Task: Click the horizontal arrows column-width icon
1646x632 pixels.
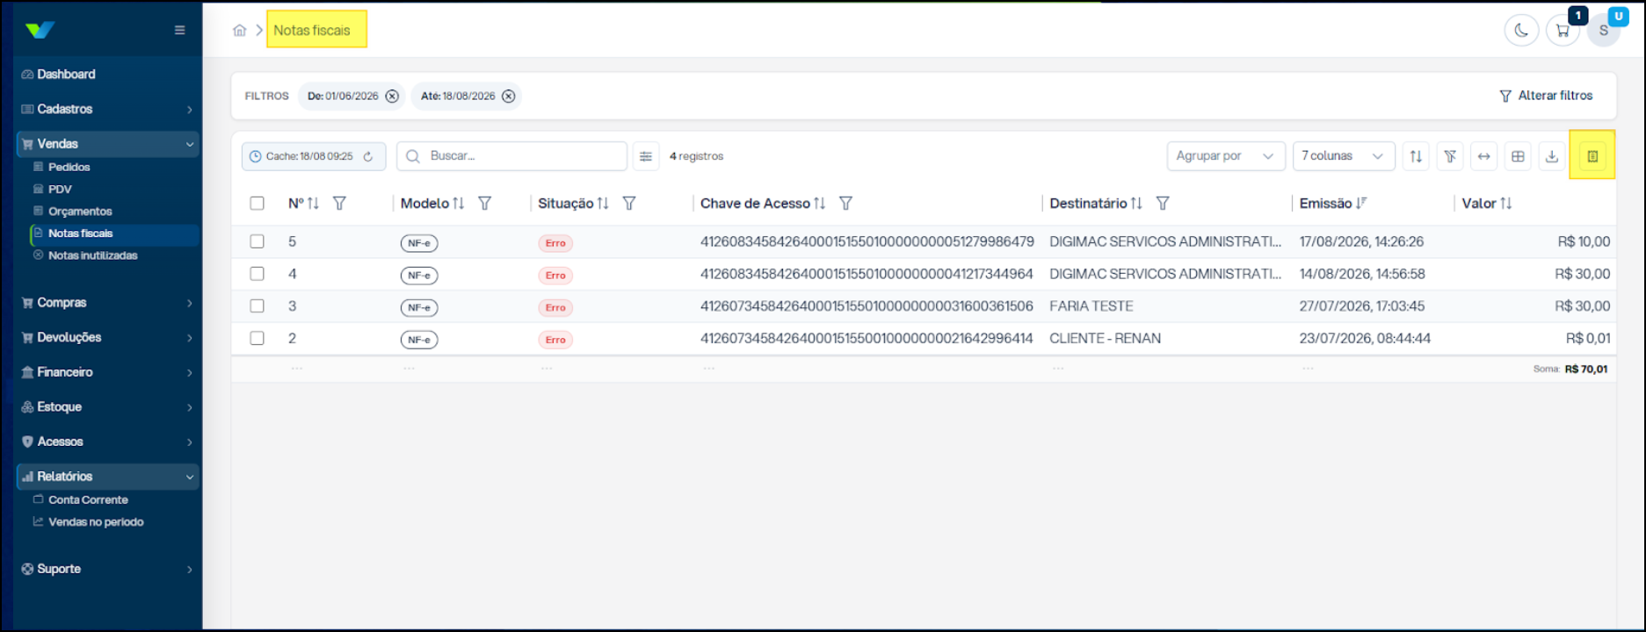Action: [1483, 156]
